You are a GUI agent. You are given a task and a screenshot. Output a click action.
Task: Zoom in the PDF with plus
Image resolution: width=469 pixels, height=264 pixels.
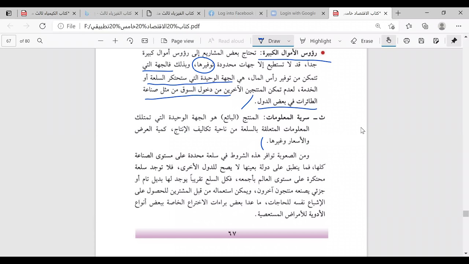pos(115,41)
